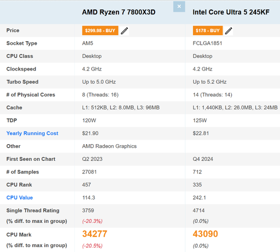280x252 pixels.
Task: Click the Clockspeed row label
Action: (21, 69)
